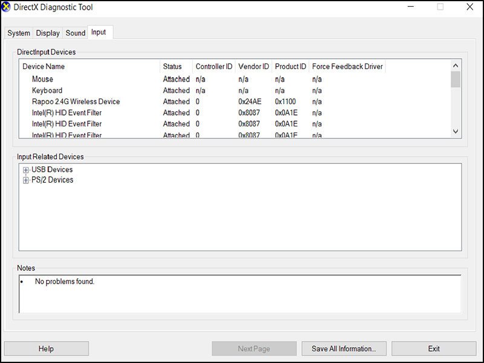Screen dimensions: 484x363
Task: Select the Input tab
Action: (x=99, y=31)
